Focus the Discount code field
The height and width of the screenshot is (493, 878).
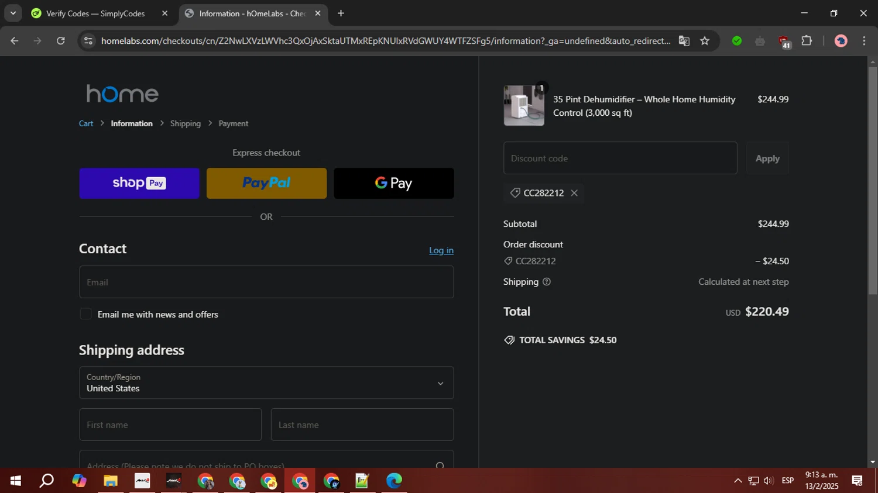[620, 158]
